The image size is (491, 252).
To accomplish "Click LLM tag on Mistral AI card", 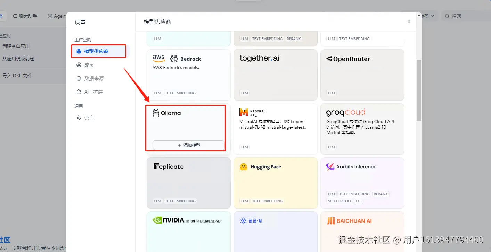I will click(x=245, y=147).
